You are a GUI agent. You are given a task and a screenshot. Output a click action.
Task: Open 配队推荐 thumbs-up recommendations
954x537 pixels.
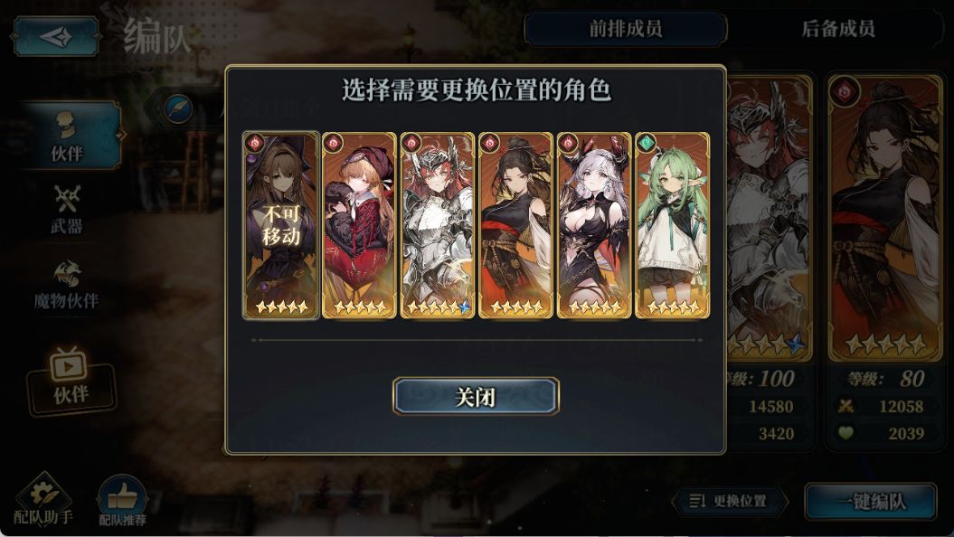click(122, 500)
